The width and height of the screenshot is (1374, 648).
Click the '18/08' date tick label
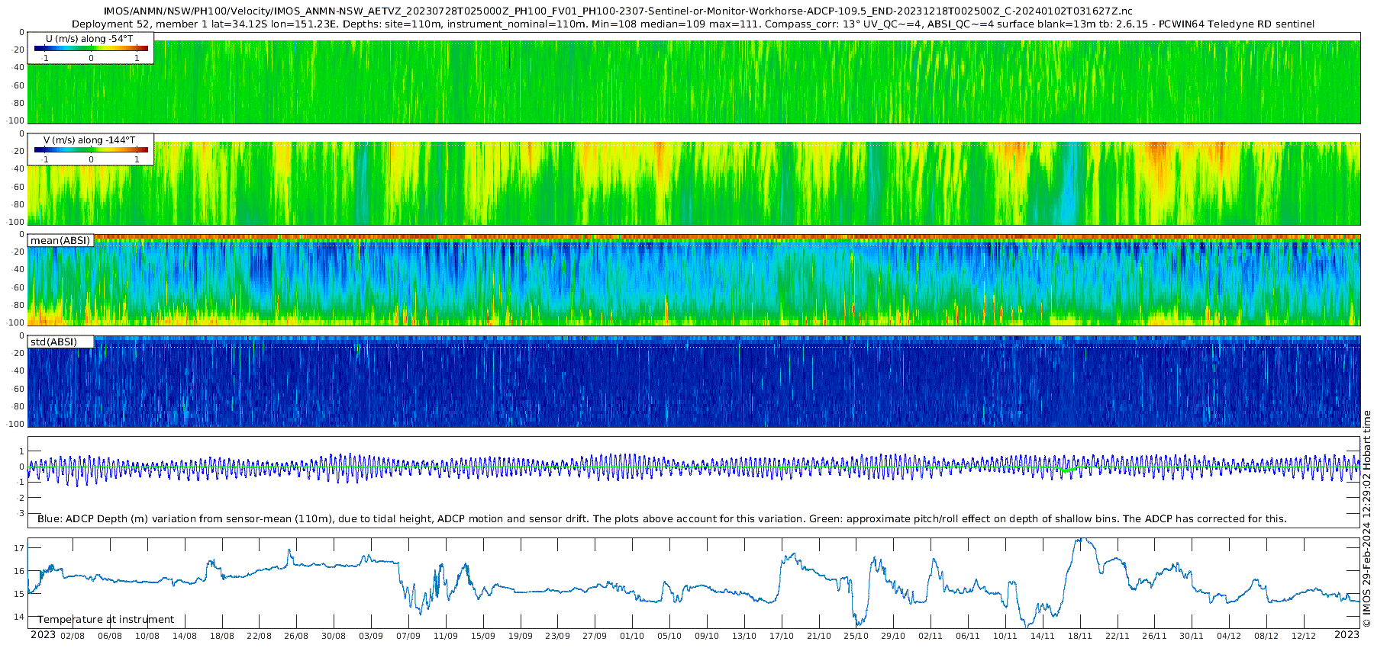222,636
